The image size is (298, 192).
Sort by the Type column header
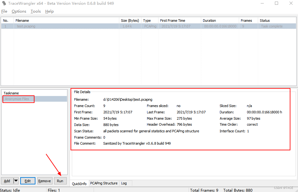[150, 21]
